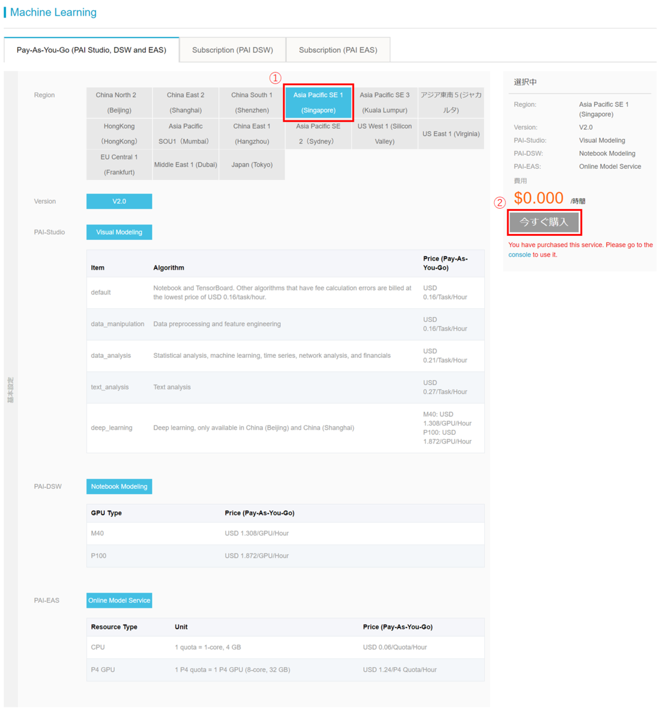Select Asia Pacific SE 3 (Kuala Lumpur) region
This screenshot has height=711, width=672.
[x=385, y=103]
